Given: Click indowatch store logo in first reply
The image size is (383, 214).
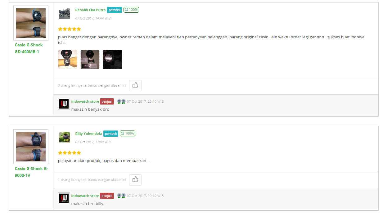Looking at the screenshot, I should pyautogui.click(x=64, y=104).
